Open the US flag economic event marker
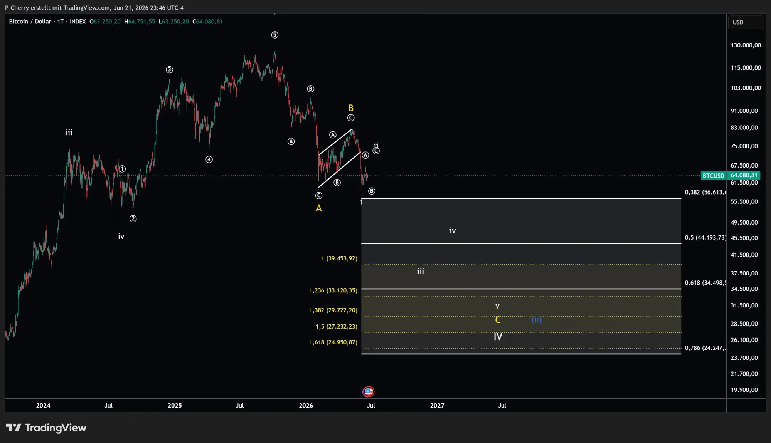The width and height of the screenshot is (771, 443). 369,391
